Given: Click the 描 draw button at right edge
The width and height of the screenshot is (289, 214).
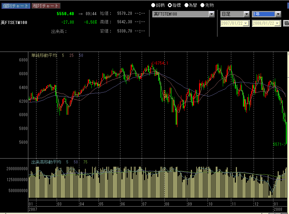Looking at the screenshot, I should tap(286, 23).
